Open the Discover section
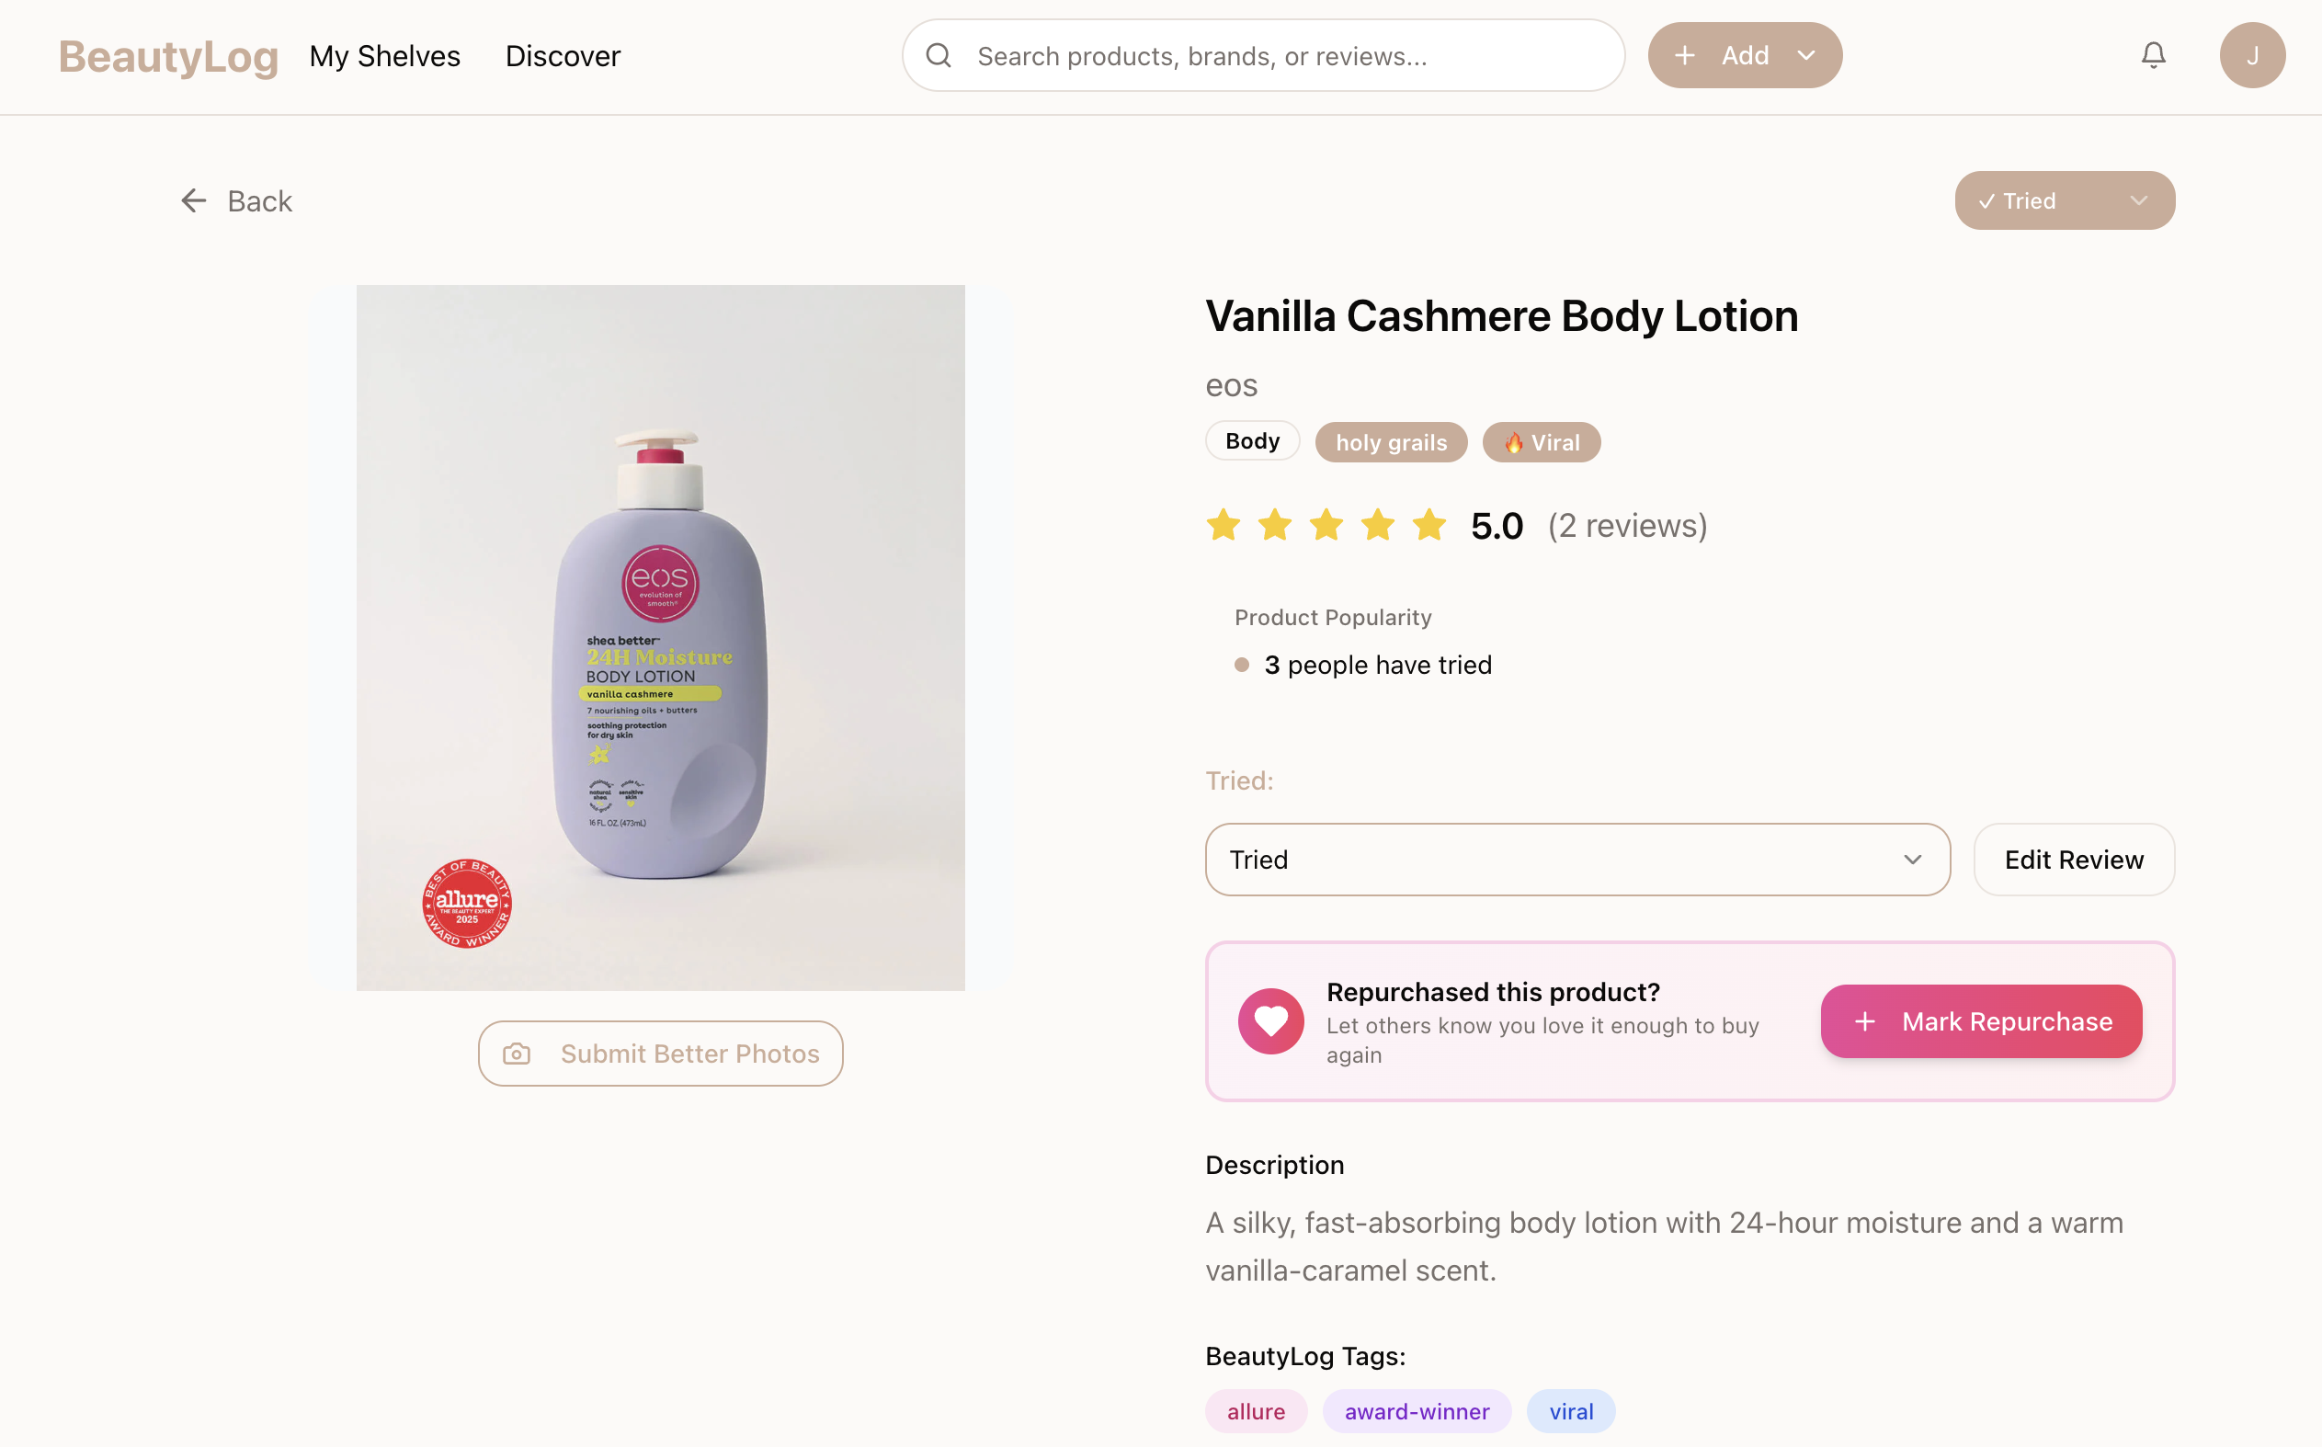 point(562,55)
